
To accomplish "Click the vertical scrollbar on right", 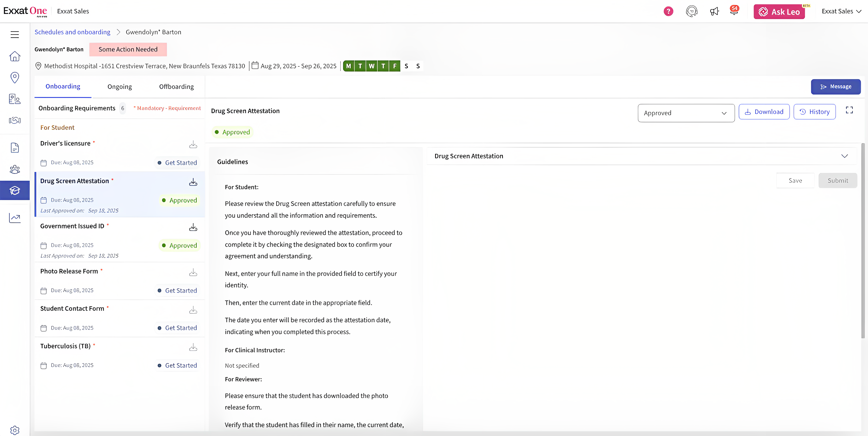I will (863, 240).
